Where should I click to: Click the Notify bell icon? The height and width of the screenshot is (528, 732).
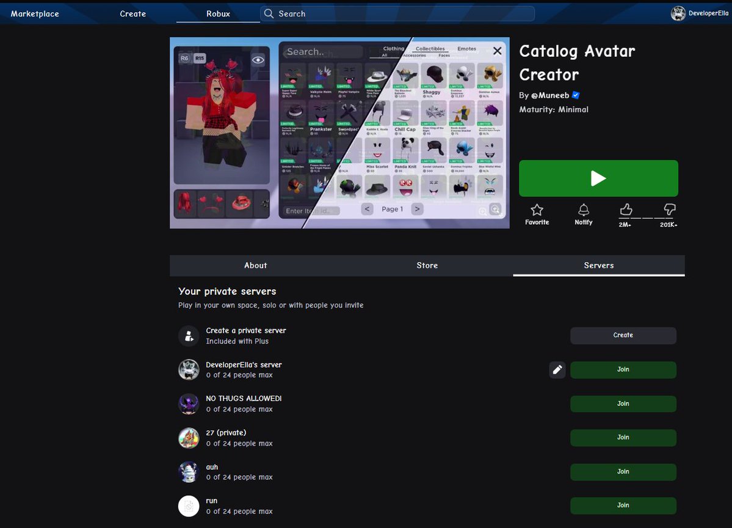click(x=584, y=210)
